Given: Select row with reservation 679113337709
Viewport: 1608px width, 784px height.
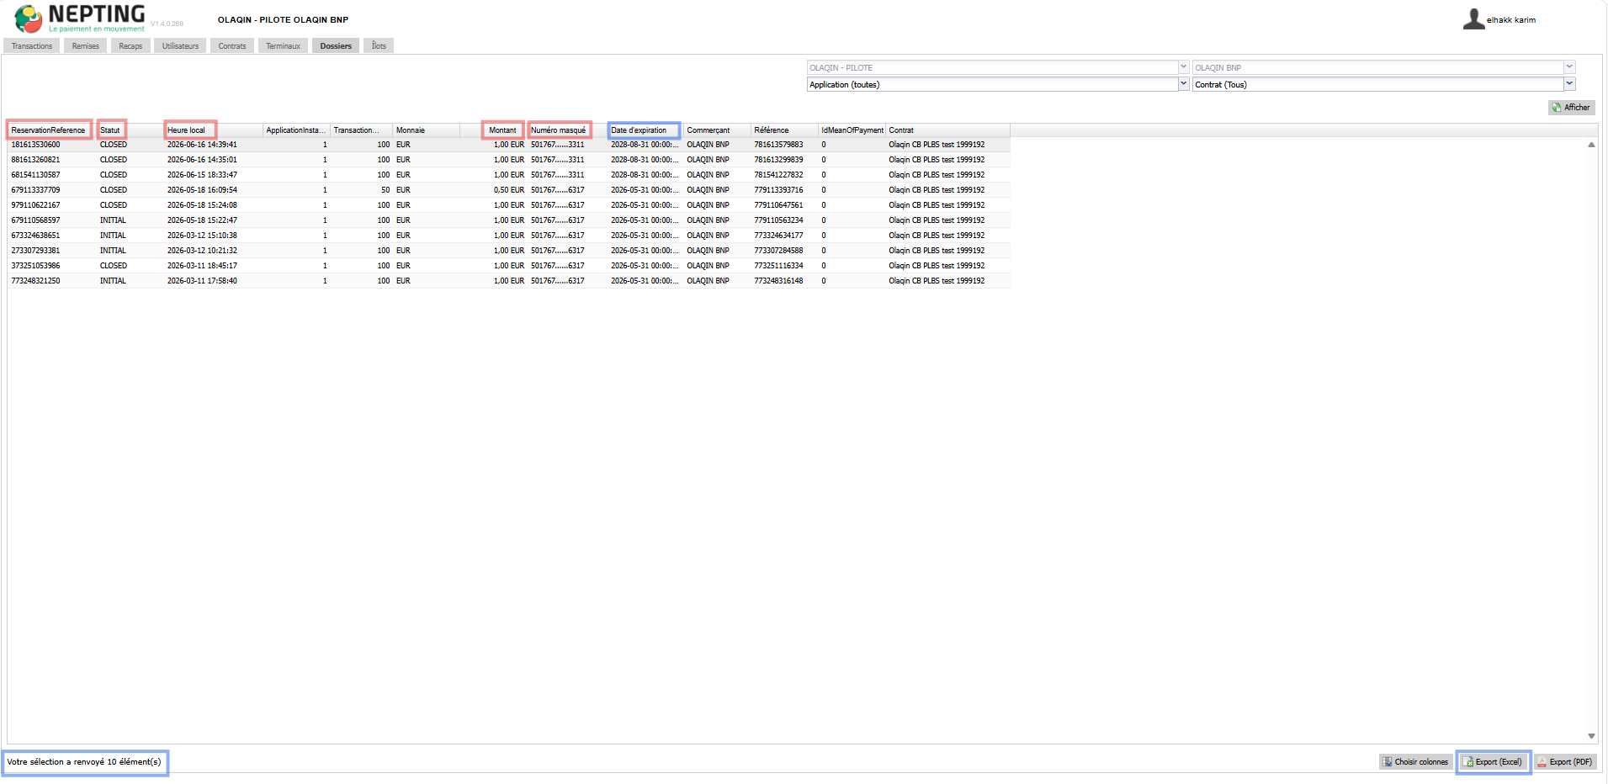Looking at the screenshot, I should click(509, 190).
